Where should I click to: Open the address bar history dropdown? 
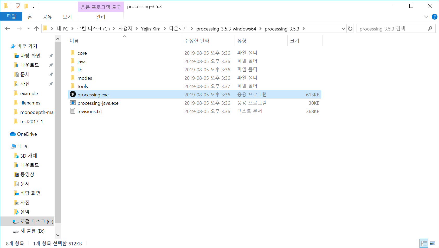pos(343,29)
